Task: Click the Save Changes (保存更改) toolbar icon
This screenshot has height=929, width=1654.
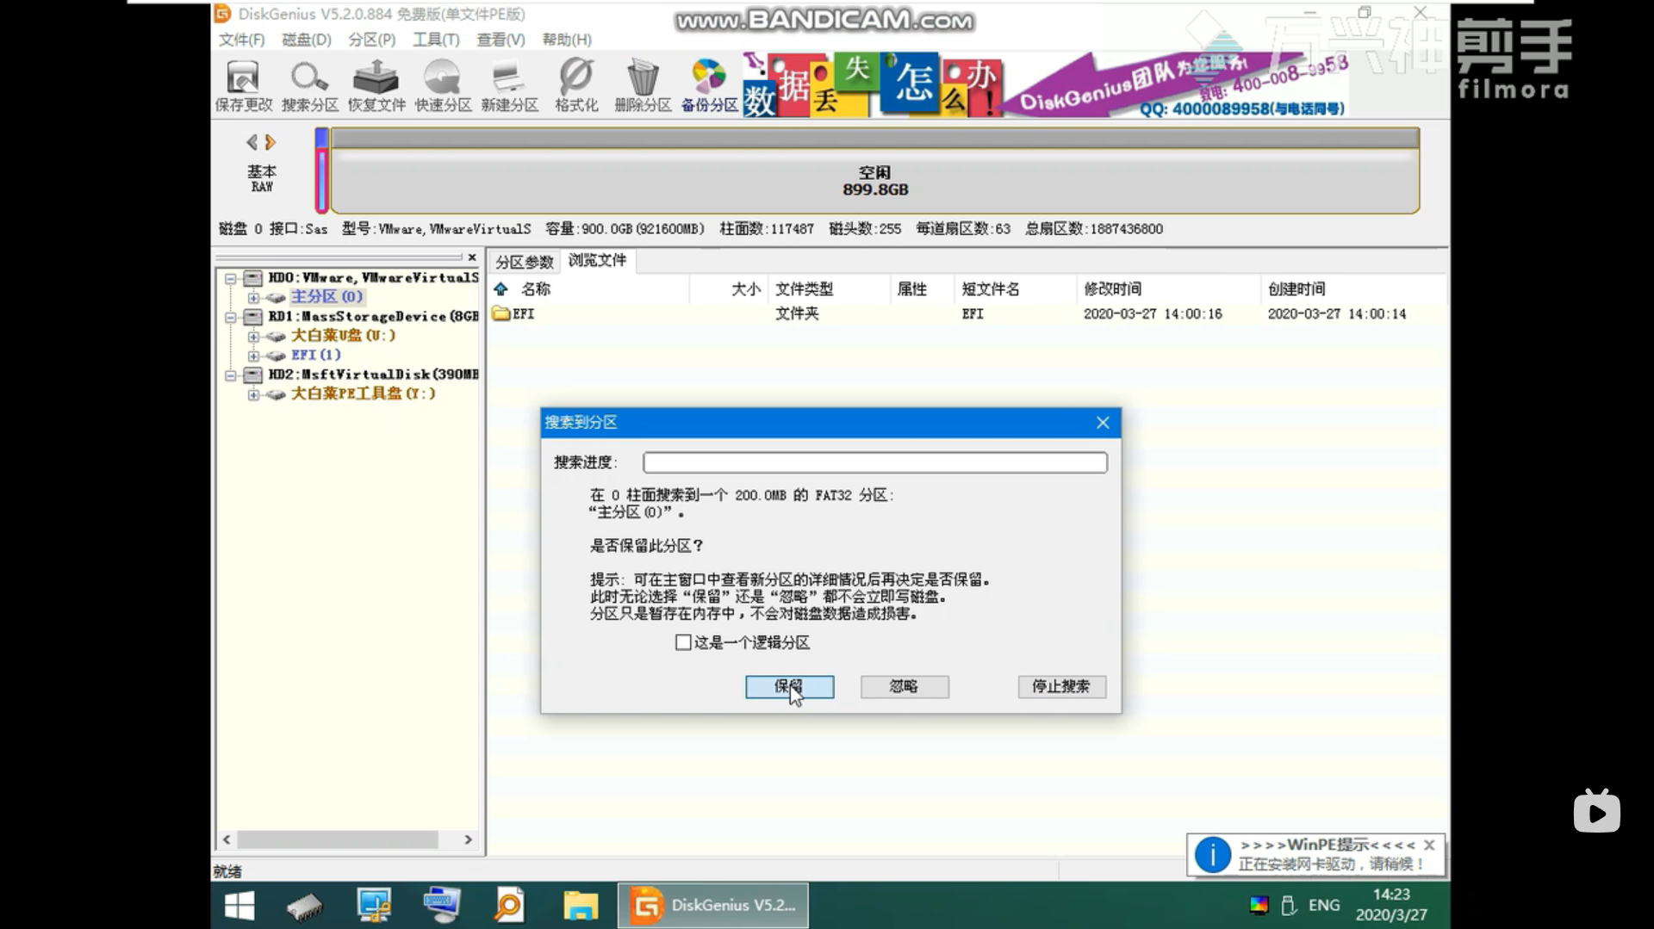Action: click(x=243, y=86)
